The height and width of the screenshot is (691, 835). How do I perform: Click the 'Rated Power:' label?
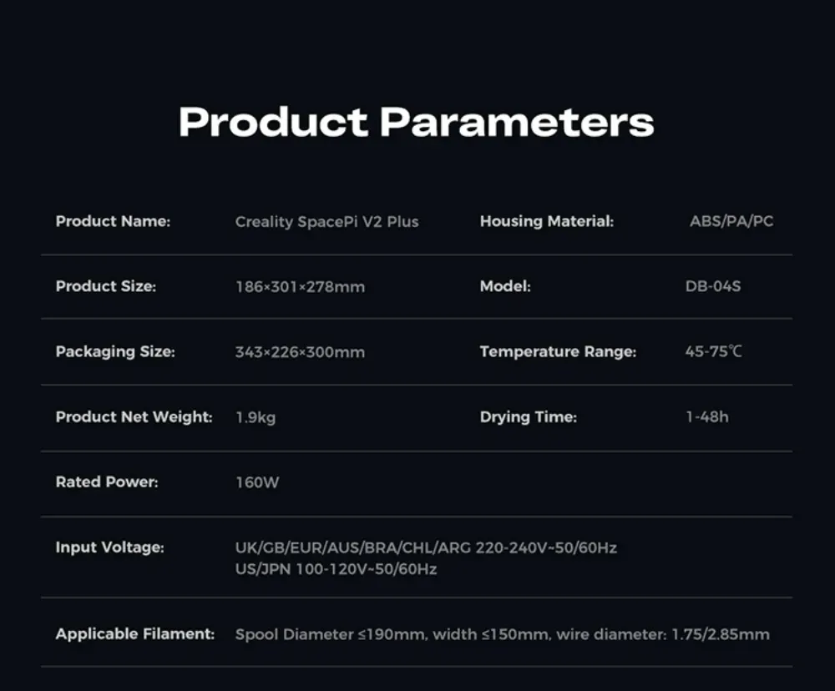(x=107, y=482)
